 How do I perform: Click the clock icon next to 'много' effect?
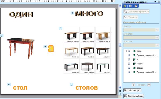[129, 64]
